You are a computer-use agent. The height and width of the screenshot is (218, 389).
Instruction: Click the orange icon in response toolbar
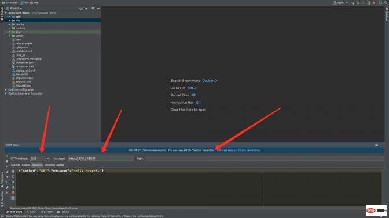[x=13, y=193]
